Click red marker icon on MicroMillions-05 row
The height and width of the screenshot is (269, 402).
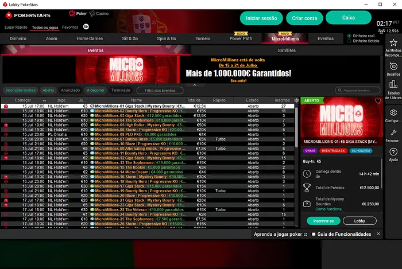tap(6, 125)
